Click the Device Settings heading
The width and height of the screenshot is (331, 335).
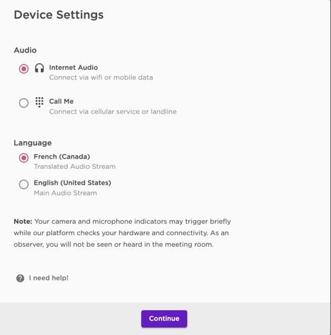pyautogui.click(x=59, y=15)
